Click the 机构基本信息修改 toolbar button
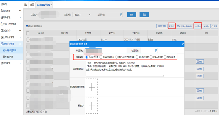 [185, 26]
